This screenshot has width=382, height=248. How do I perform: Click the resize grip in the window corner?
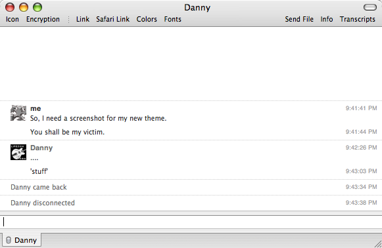pyautogui.click(x=378, y=244)
